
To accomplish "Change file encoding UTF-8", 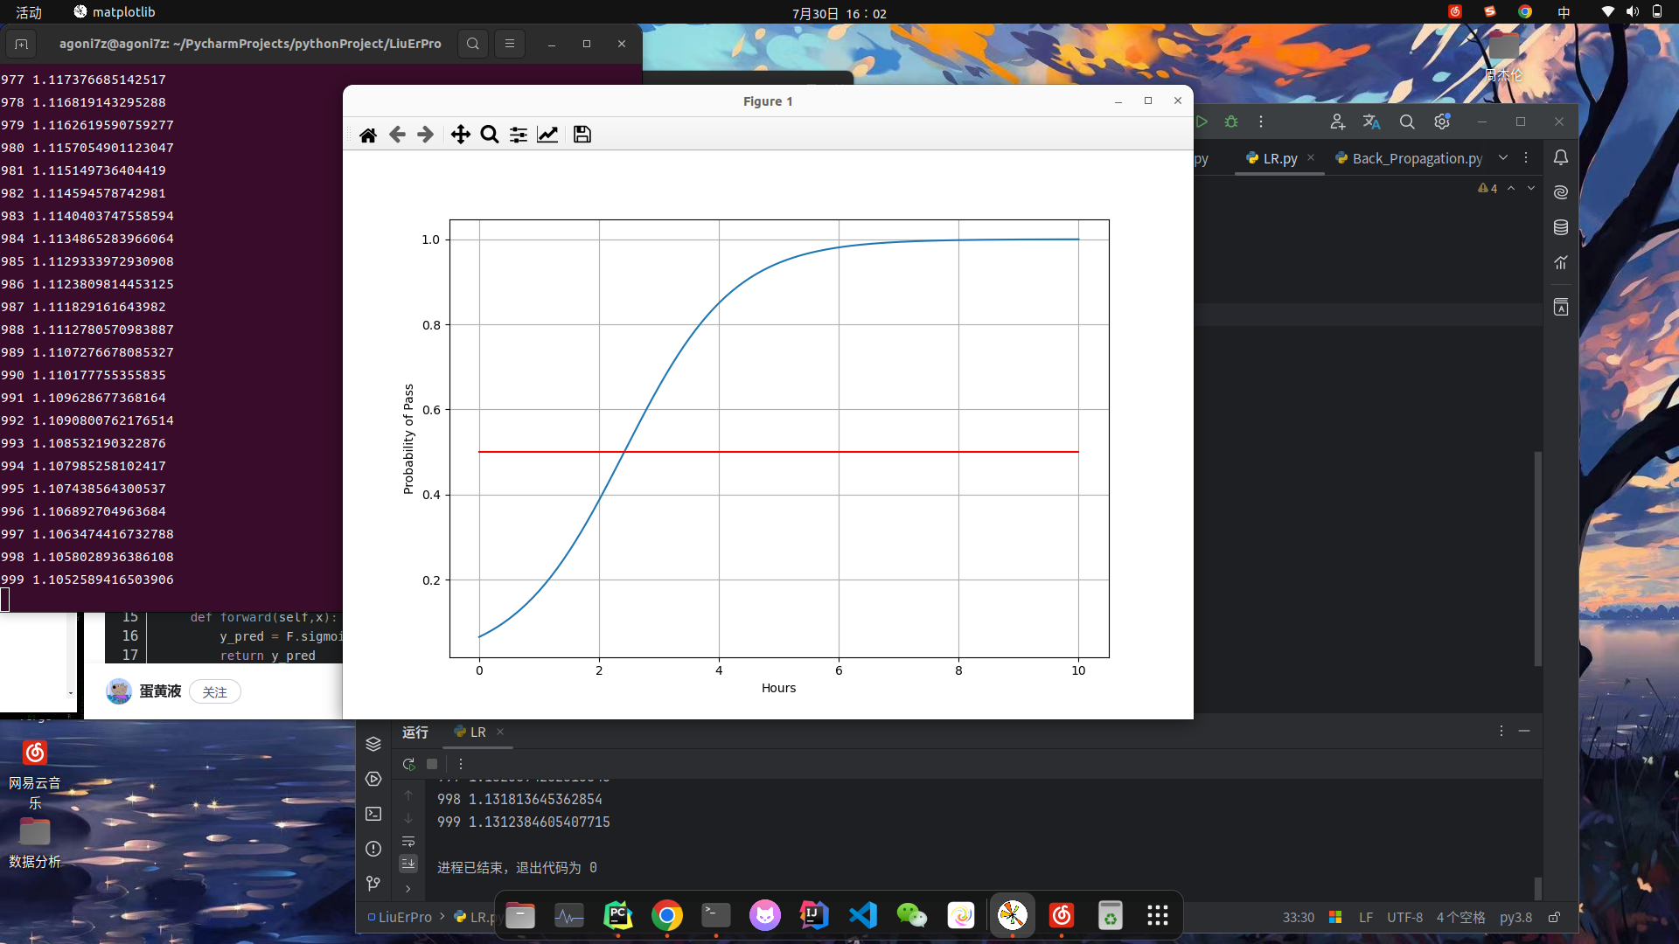I will [1404, 917].
